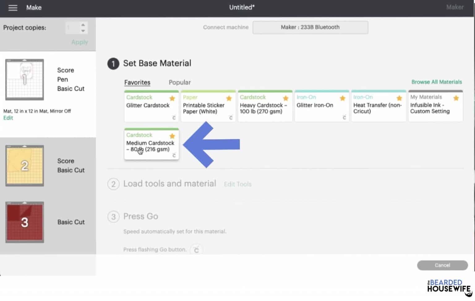
Task: Increase project copies with up arrow
Action: click(83, 25)
